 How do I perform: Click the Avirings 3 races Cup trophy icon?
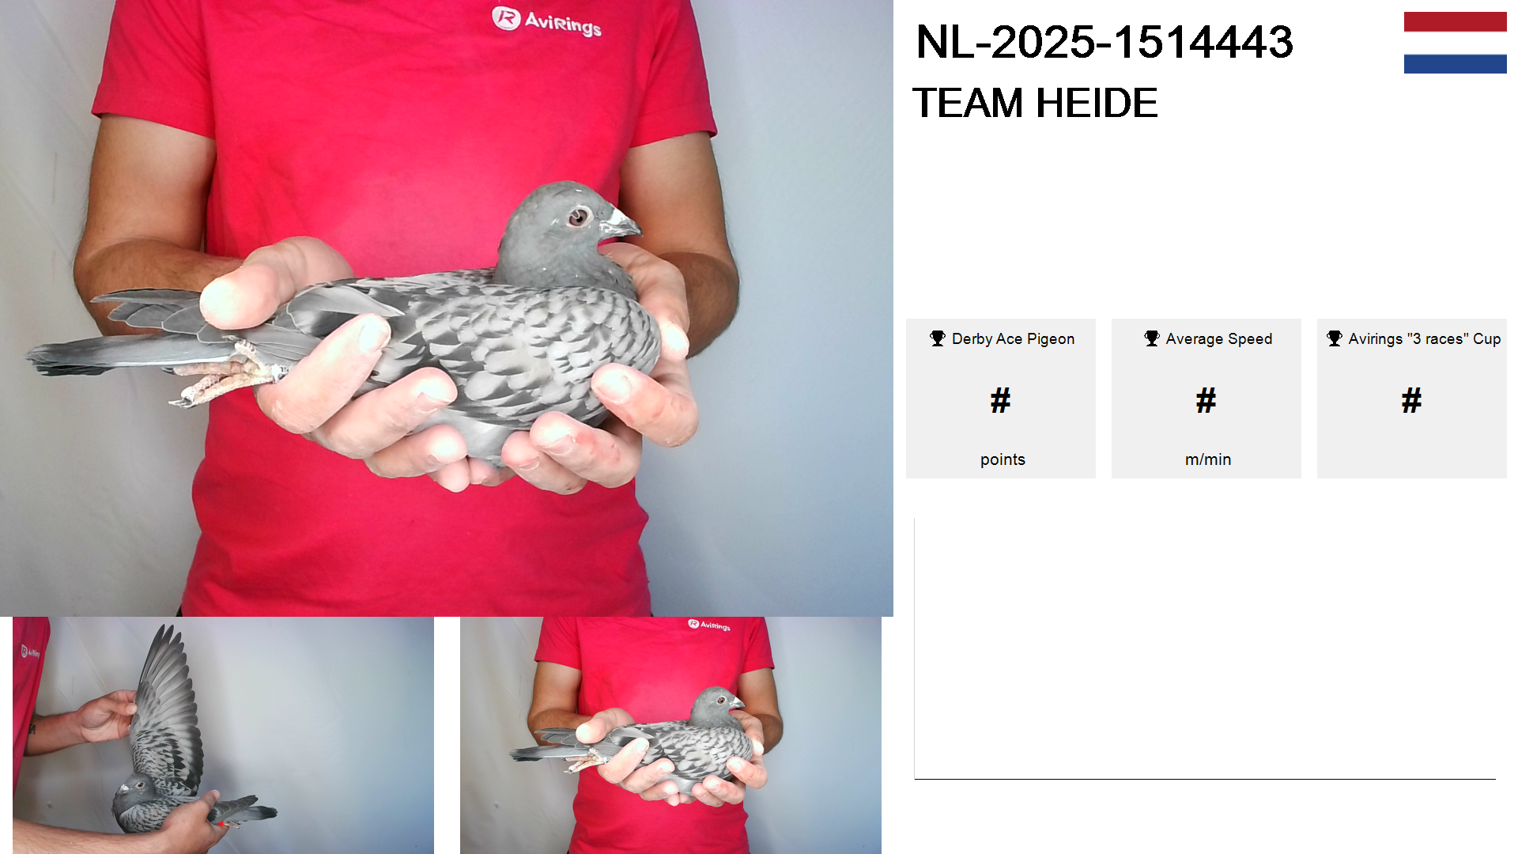pos(1335,338)
